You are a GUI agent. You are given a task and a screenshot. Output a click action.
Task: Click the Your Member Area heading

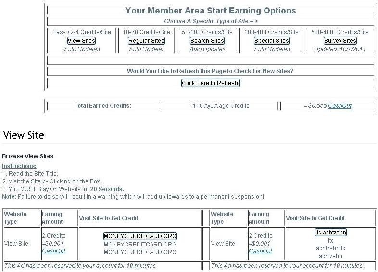[211, 11]
